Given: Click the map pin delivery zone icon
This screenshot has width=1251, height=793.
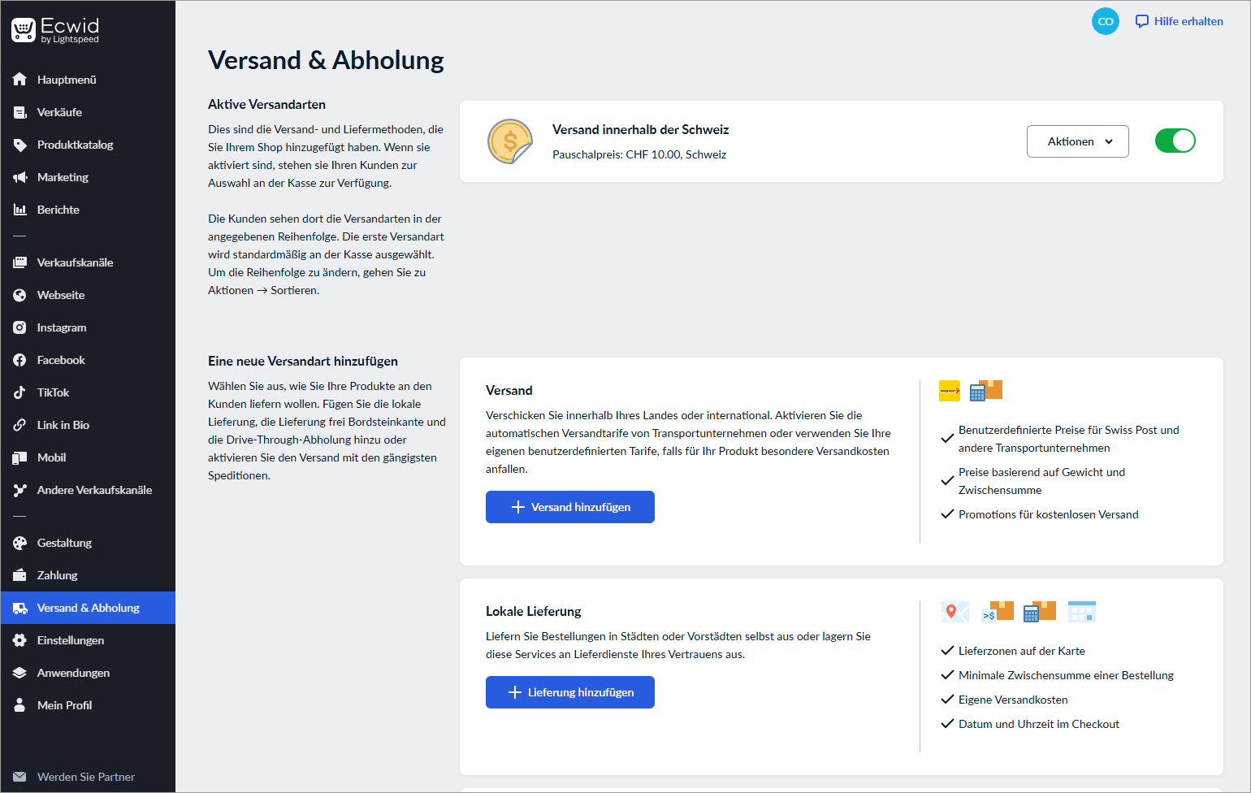Looking at the screenshot, I should click(x=954, y=612).
